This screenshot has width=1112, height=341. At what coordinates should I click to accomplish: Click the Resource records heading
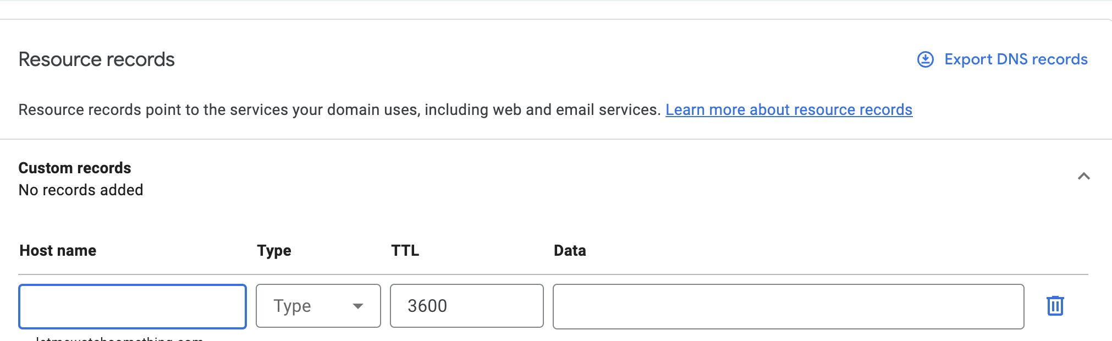click(x=97, y=59)
